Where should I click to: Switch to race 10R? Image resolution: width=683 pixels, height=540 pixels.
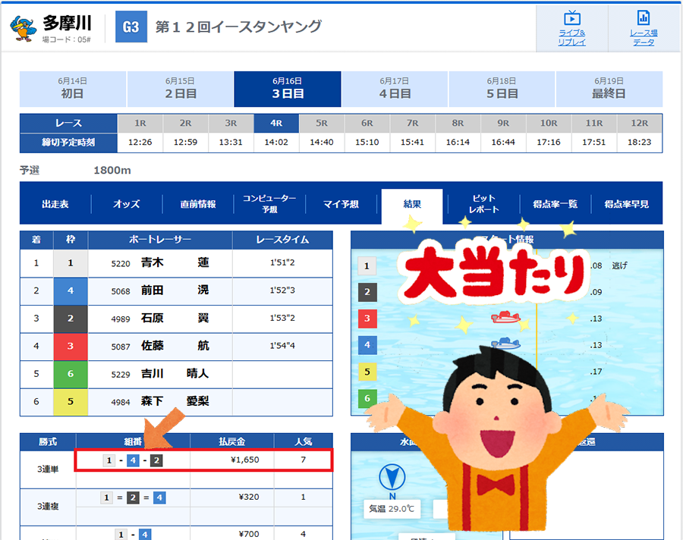pyautogui.click(x=549, y=123)
